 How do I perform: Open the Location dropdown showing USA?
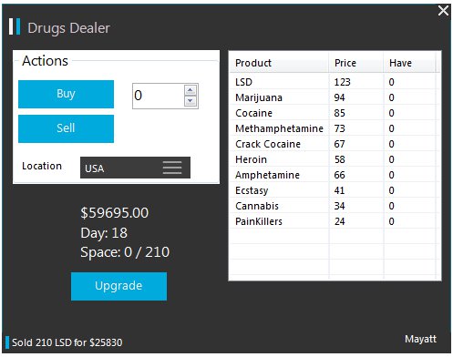[135, 168]
